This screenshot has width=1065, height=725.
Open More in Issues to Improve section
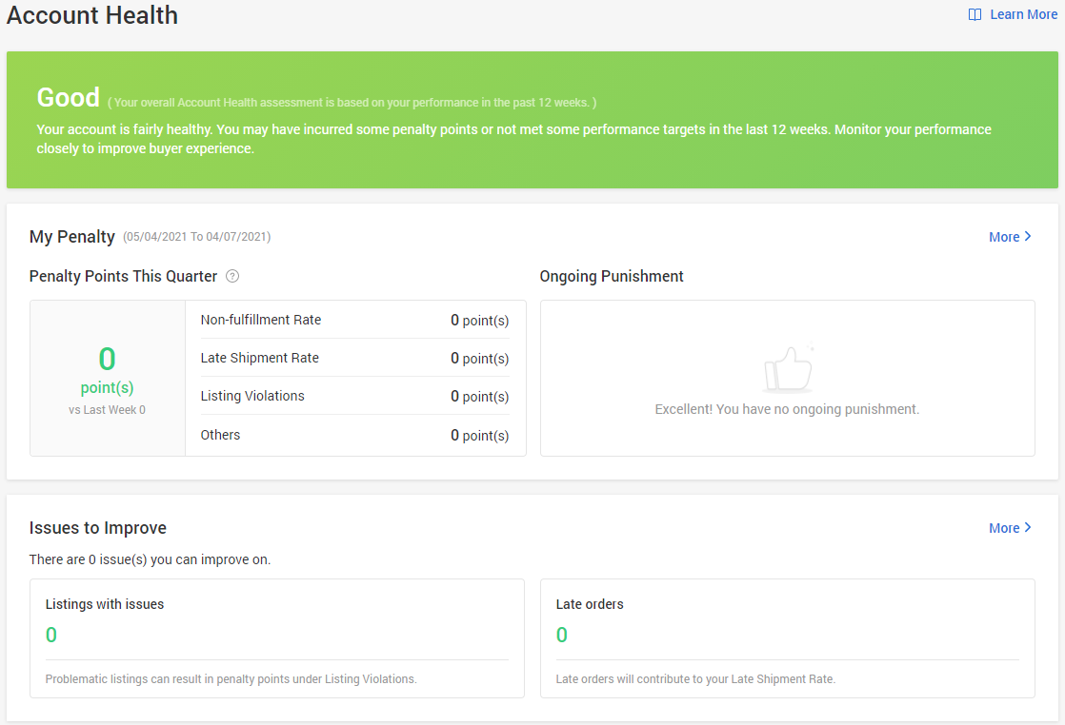1010,528
